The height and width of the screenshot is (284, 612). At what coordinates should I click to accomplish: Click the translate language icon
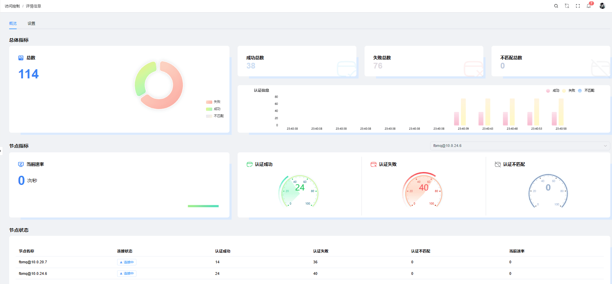coord(567,6)
